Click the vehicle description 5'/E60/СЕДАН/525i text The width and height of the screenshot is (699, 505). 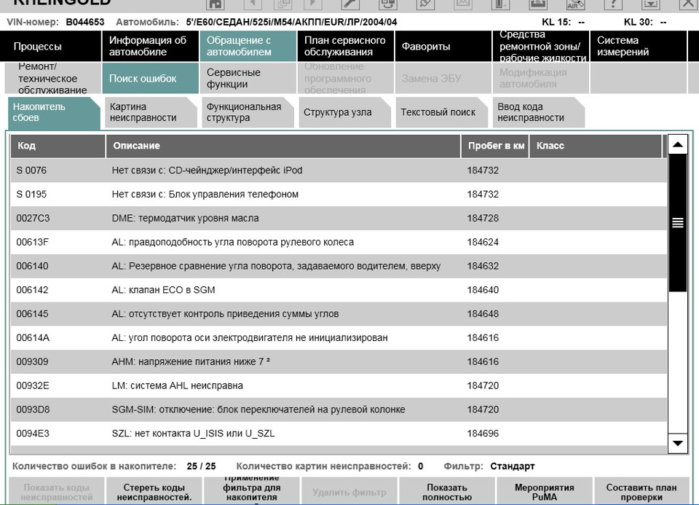click(291, 23)
